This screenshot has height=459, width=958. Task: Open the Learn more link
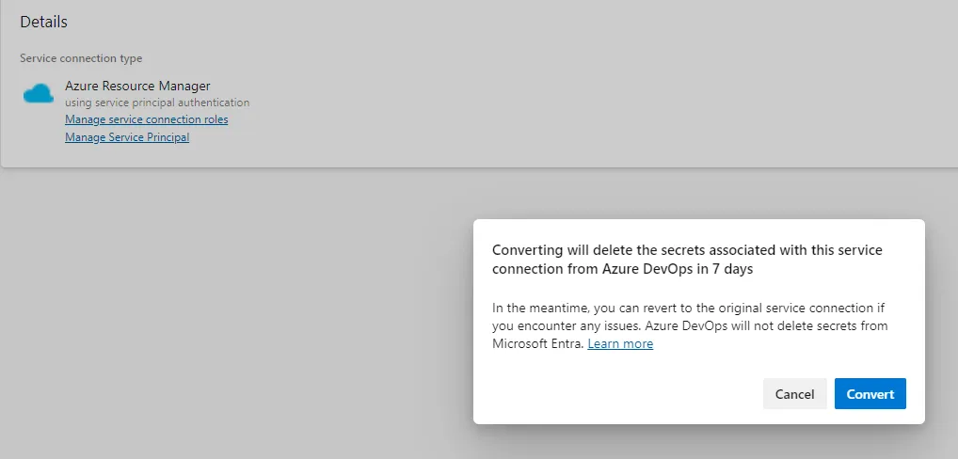(620, 343)
